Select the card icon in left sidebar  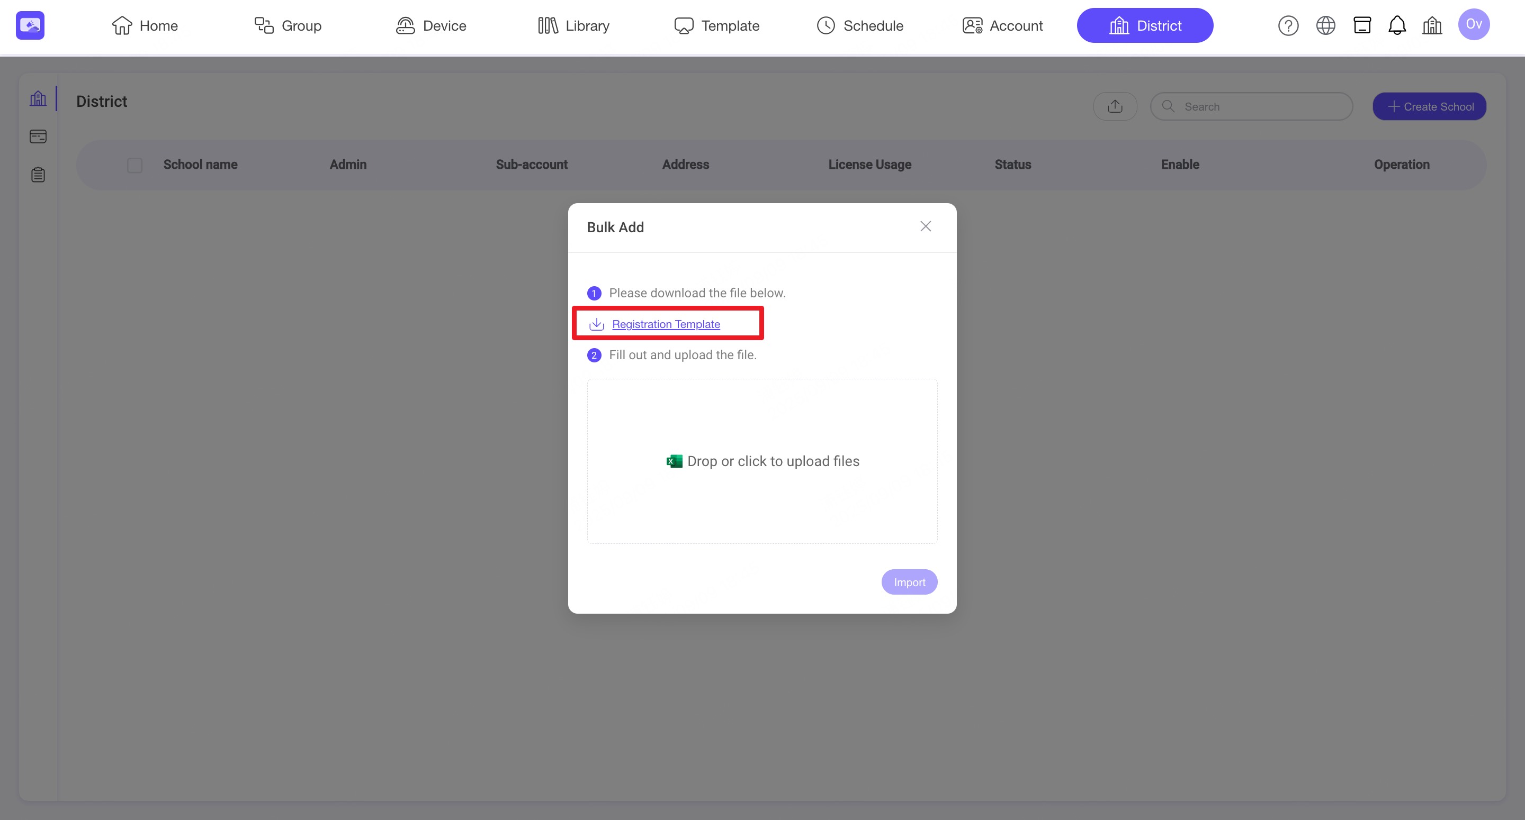coord(38,136)
